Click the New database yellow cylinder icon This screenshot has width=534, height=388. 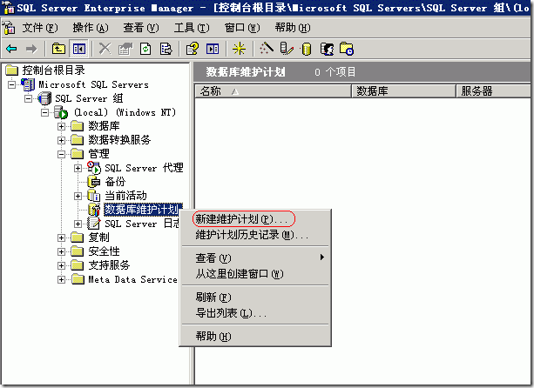(x=307, y=49)
